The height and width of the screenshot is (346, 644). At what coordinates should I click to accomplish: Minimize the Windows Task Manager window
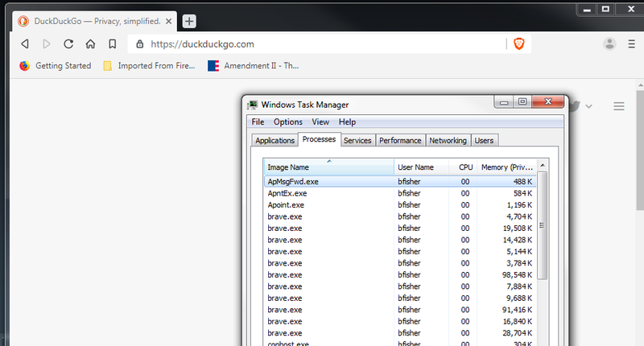tap(504, 102)
